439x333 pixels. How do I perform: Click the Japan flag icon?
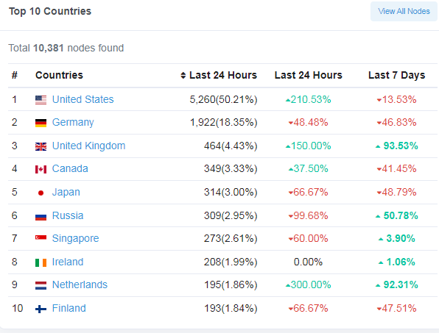(x=41, y=193)
